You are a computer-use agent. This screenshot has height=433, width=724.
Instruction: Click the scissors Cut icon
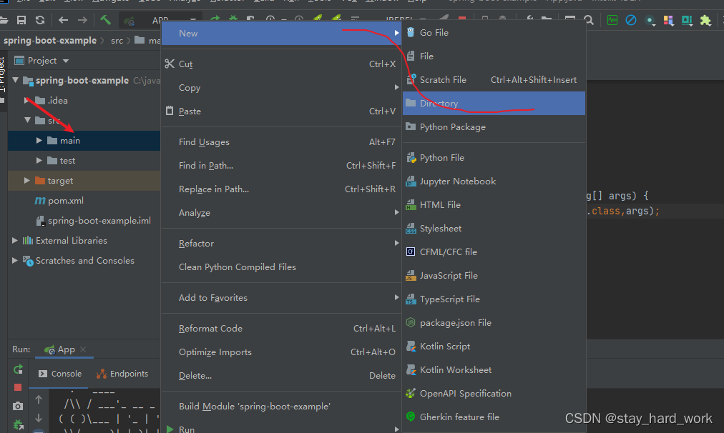(170, 64)
